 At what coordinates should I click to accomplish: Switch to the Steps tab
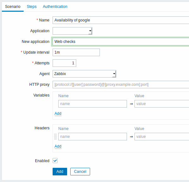click(31, 7)
